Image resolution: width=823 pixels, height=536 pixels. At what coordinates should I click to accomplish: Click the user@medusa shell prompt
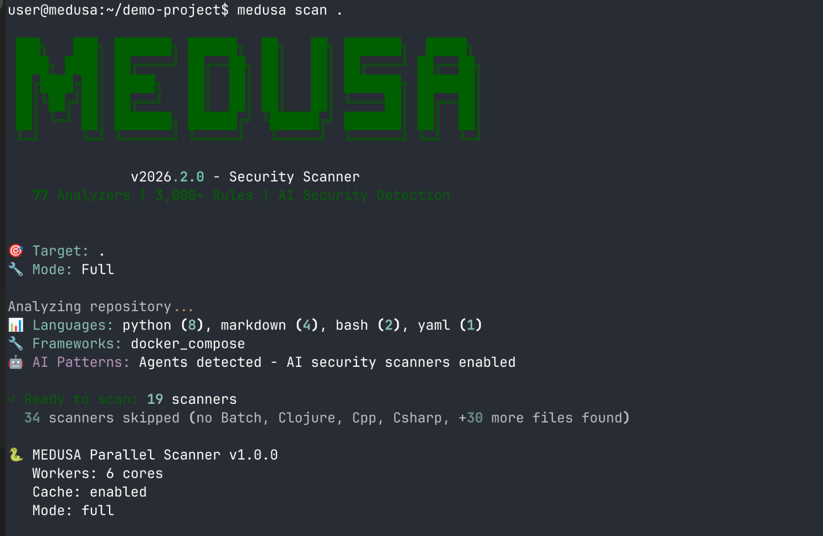click(x=118, y=10)
